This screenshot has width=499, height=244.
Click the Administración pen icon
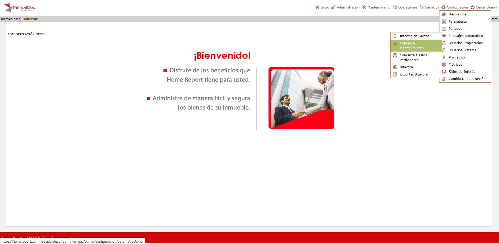333,7
